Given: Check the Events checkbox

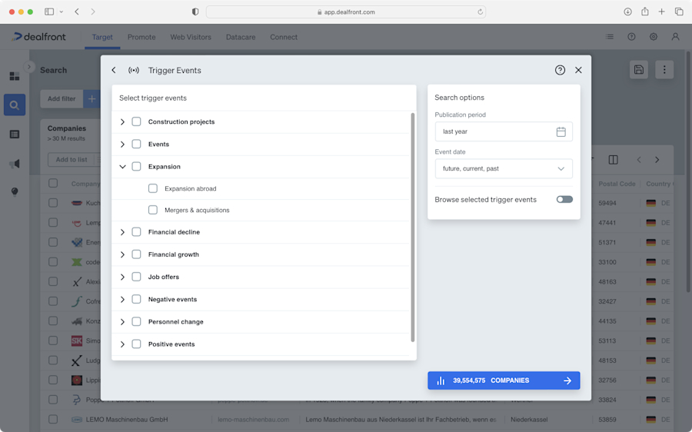Looking at the screenshot, I should tap(136, 145).
